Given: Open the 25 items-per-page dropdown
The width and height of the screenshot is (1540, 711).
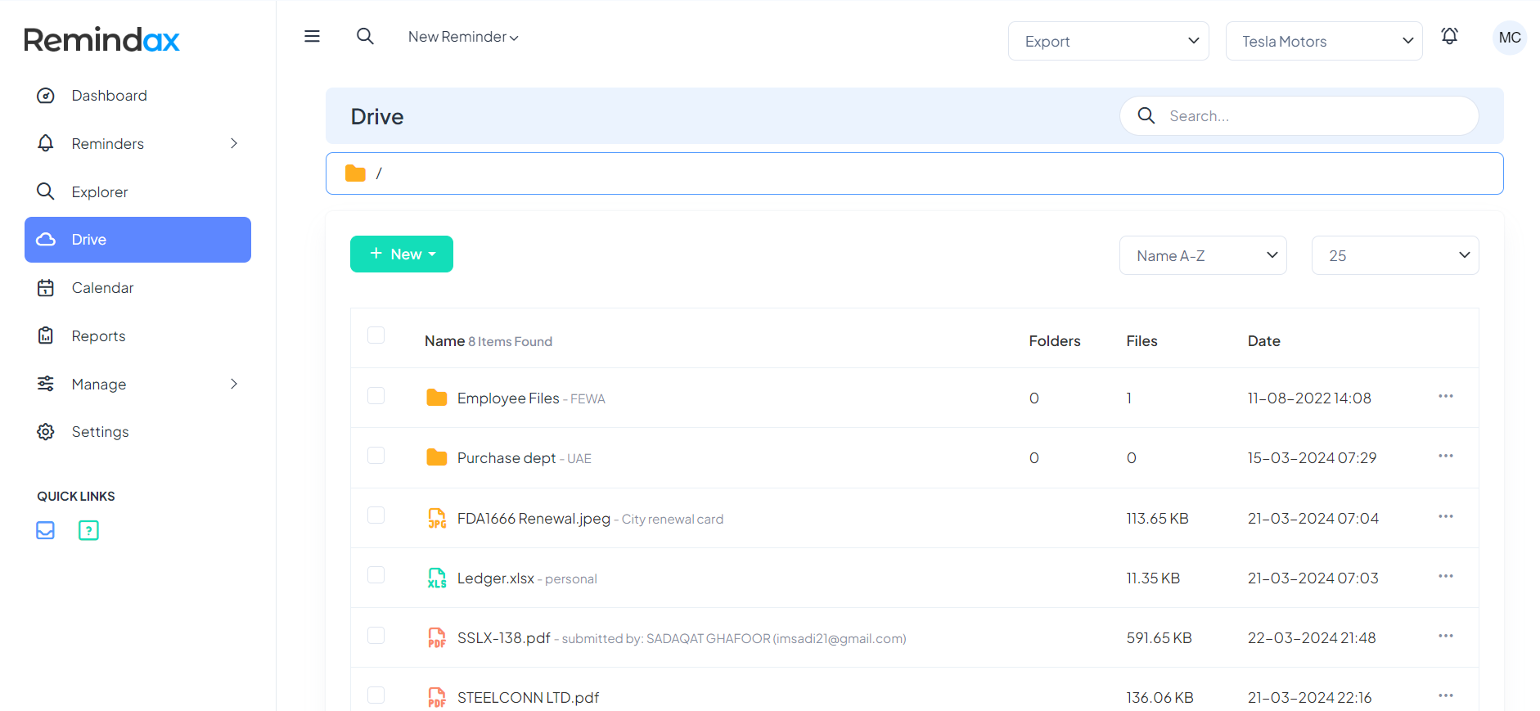Looking at the screenshot, I should coord(1395,255).
